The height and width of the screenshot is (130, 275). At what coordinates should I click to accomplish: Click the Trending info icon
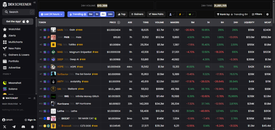pos(85,15)
